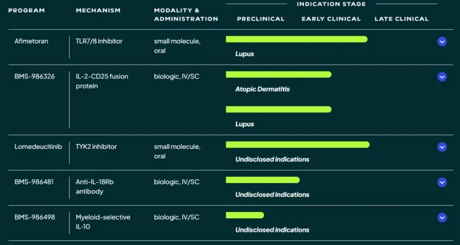Click the BMS-986481 program name
This screenshot has width=460, height=245.
click(34, 182)
